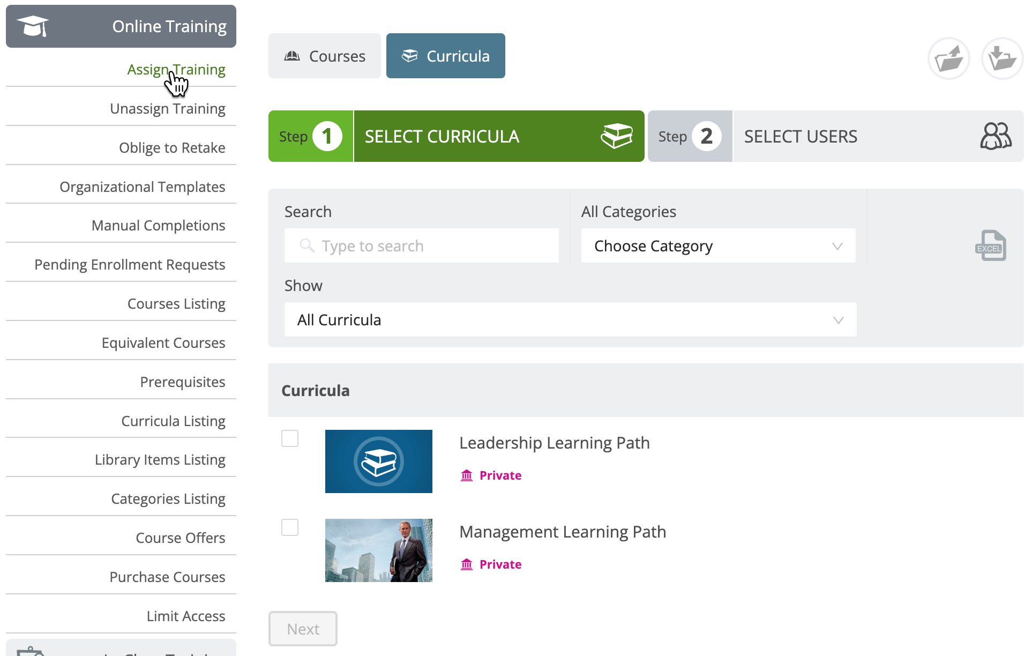Click the folder download icon
Screen dimensions: 1032x656
click(x=1002, y=58)
